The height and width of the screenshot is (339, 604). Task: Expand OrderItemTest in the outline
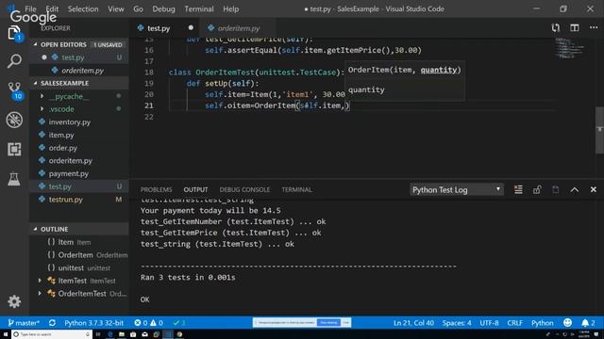point(40,294)
